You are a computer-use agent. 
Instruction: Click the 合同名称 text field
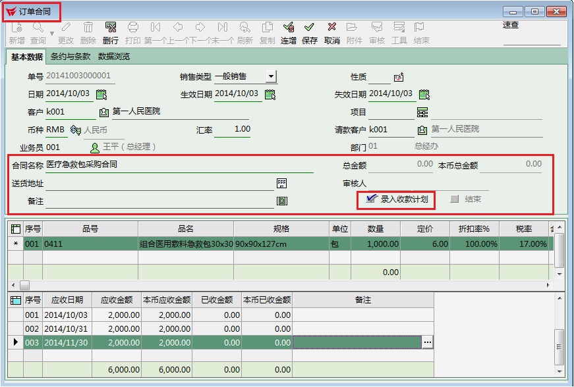click(178, 165)
